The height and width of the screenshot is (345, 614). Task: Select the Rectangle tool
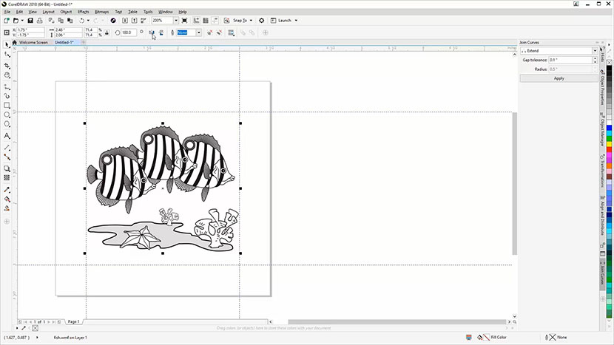(7, 106)
